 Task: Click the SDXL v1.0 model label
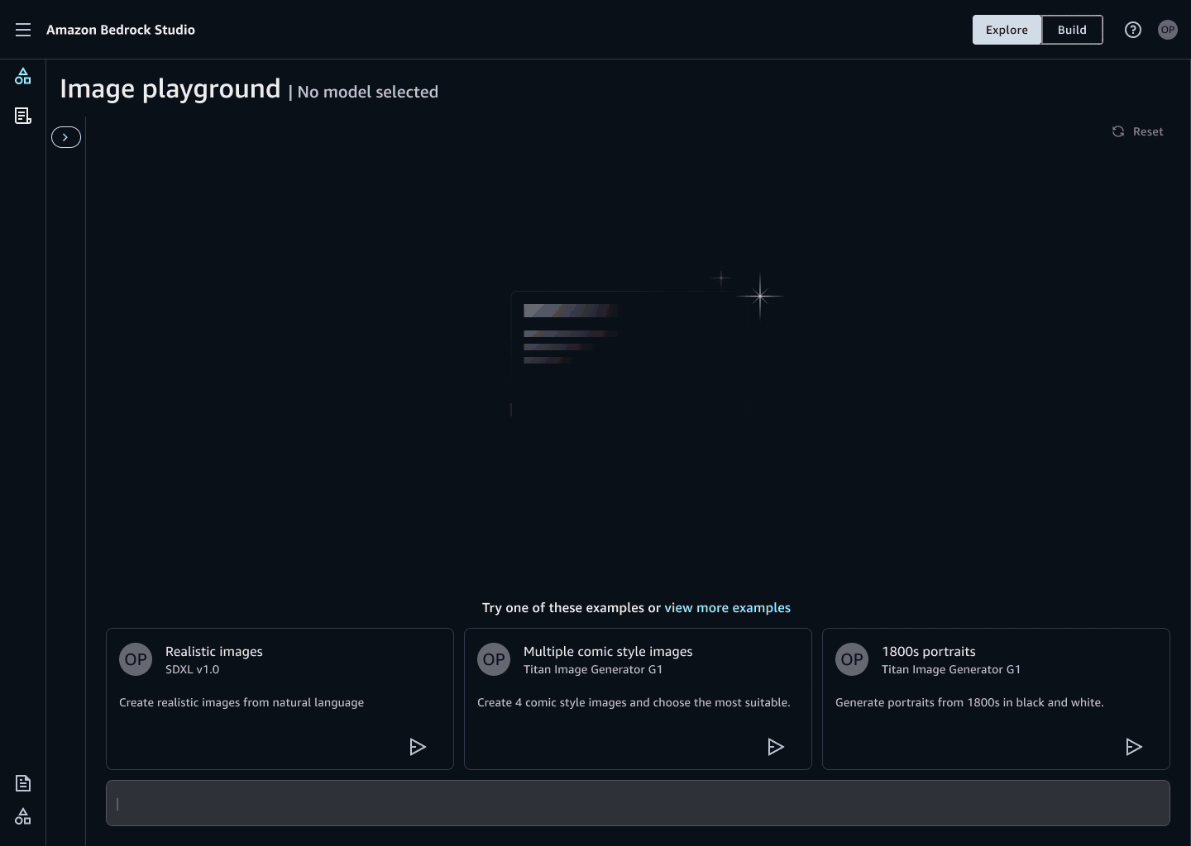pyautogui.click(x=192, y=669)
